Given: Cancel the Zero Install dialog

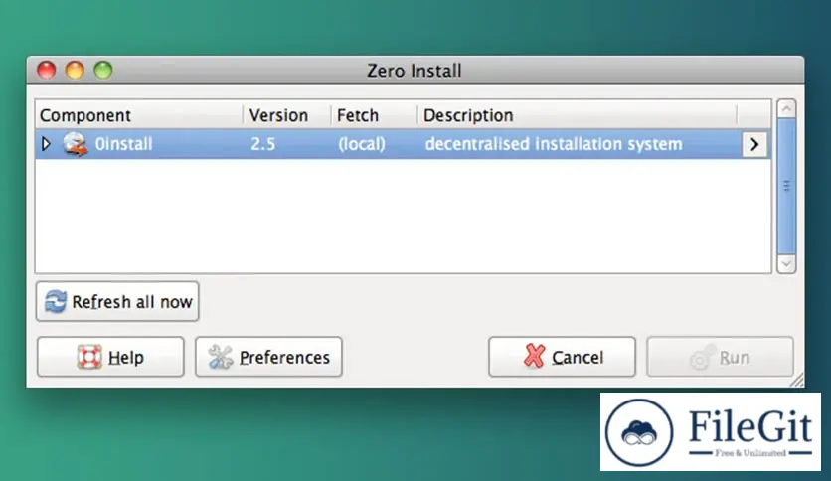Looking at the screenshot, I should click(x=562, y=357).
